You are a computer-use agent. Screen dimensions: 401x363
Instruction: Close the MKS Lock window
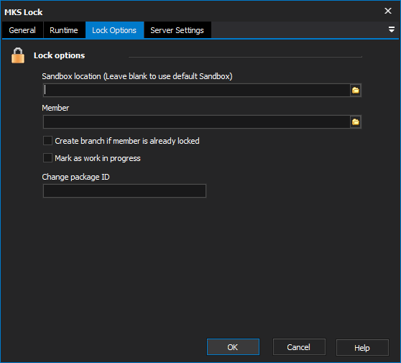click(x=387, y=11)
